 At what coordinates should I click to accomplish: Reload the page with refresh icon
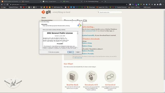(x=7, y=5)
